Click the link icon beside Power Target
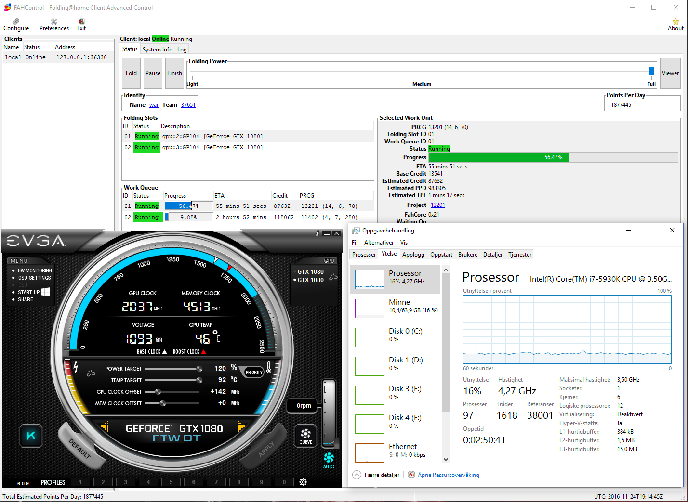688x502 pixels. pos(91,373)
